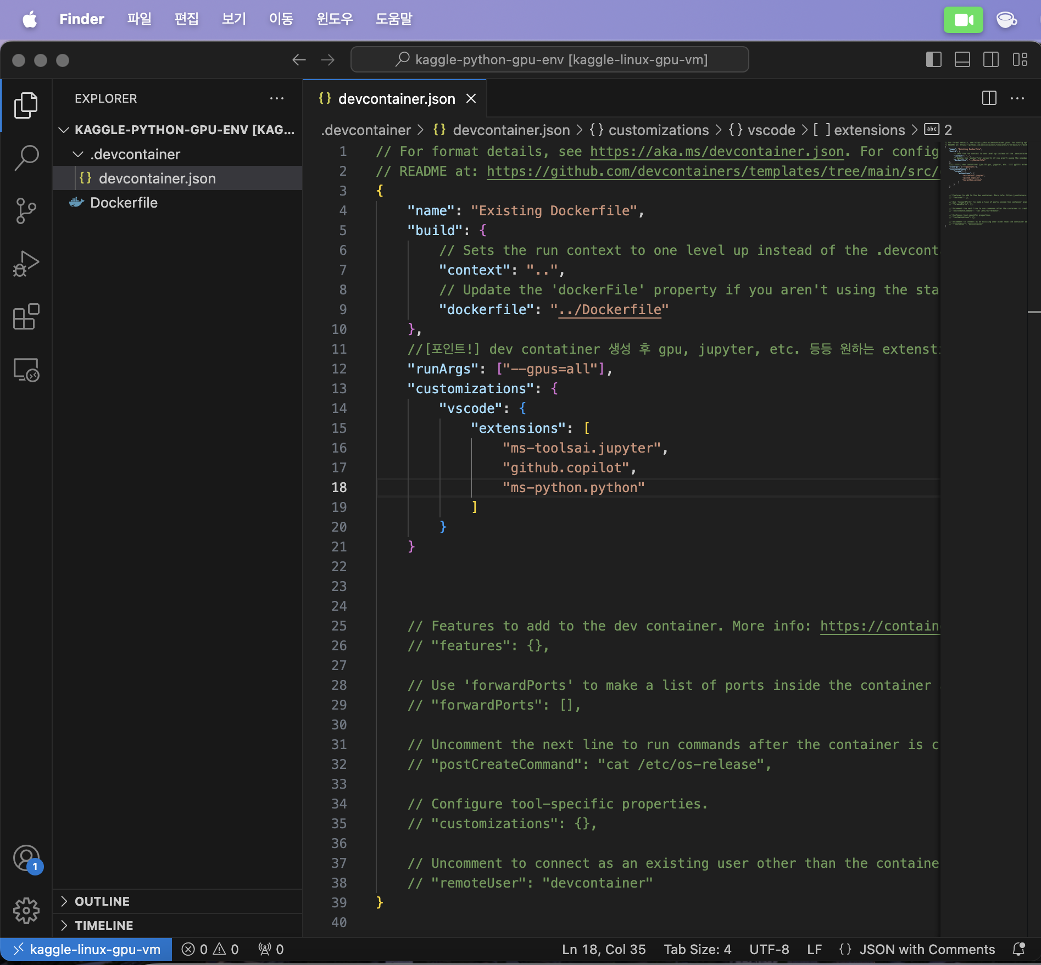Click the kaggle-python-gpu-env command center search box
Screen dimensions: 1041x965
(550, 59)
